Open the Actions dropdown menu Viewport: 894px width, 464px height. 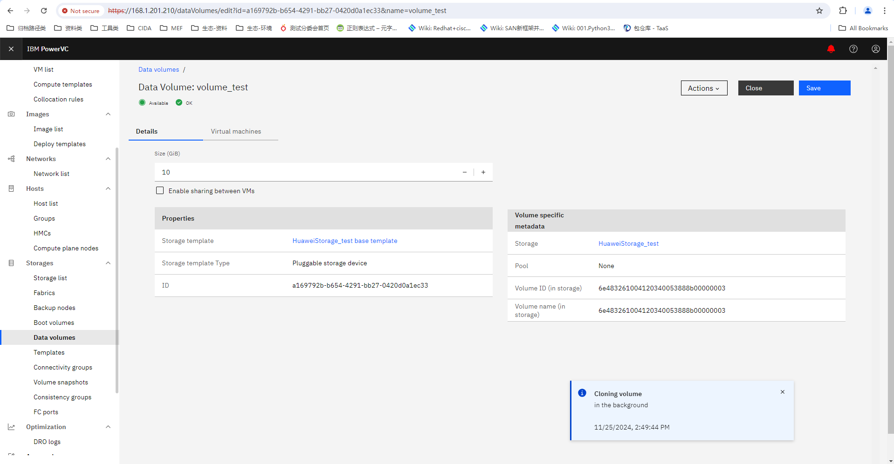coord(704,88)
